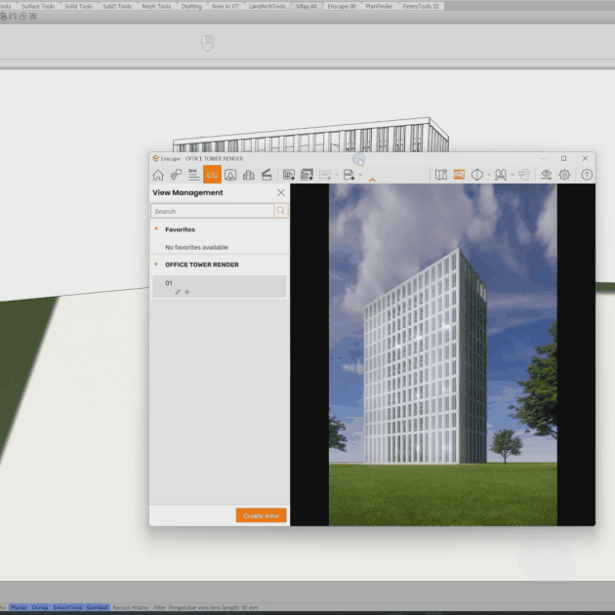Screen dimensions: 615x615
Task: Collapse the Favorites section
Action: [x=156, y=230]
